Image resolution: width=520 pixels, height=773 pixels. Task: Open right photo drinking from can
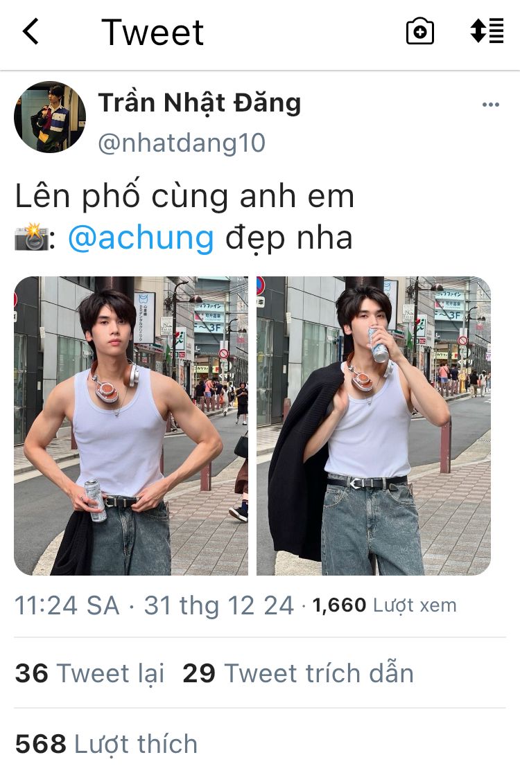click(x=374, y=426)
